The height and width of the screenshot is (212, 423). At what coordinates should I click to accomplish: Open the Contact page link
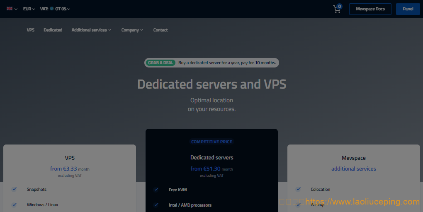click(x=160, y=30)
